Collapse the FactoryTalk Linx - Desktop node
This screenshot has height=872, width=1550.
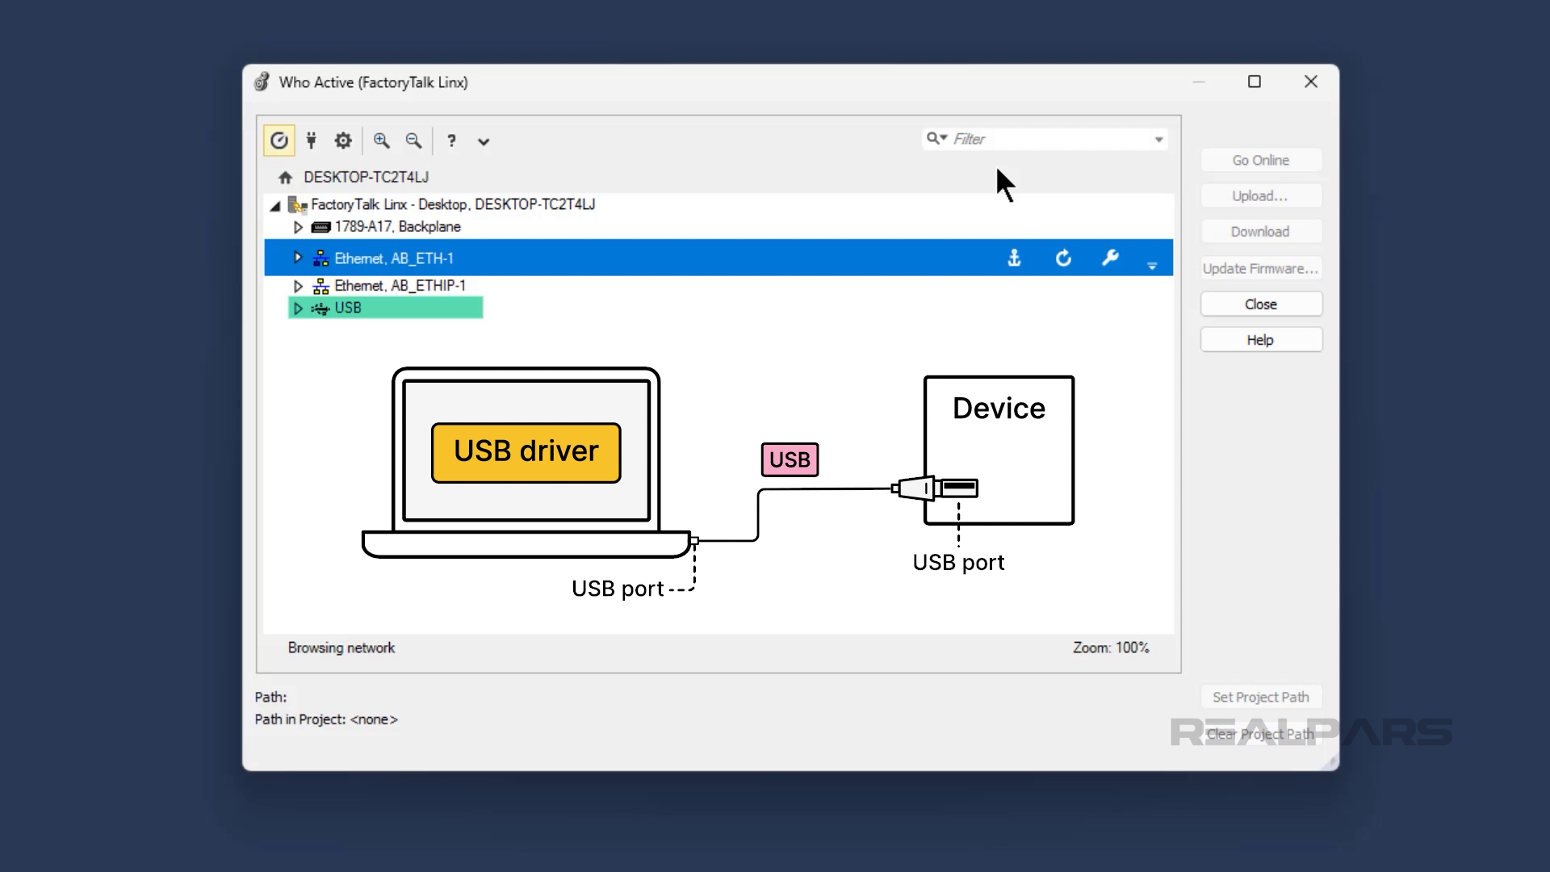coord(275,205)
